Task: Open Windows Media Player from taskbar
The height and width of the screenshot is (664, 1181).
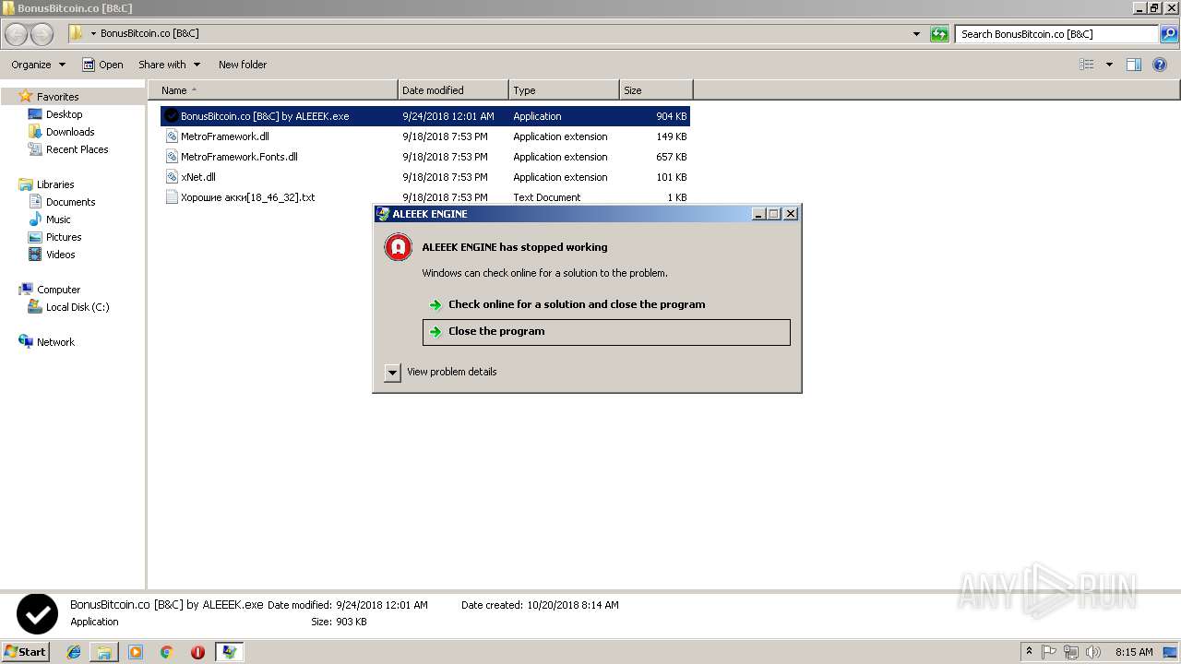Action: pos(136,652)
